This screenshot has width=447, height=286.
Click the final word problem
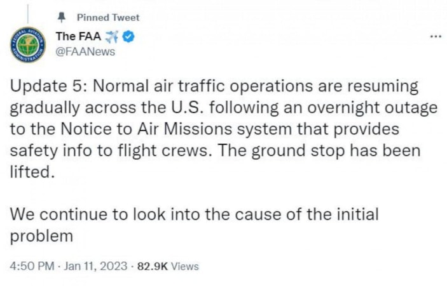[42, 236]
